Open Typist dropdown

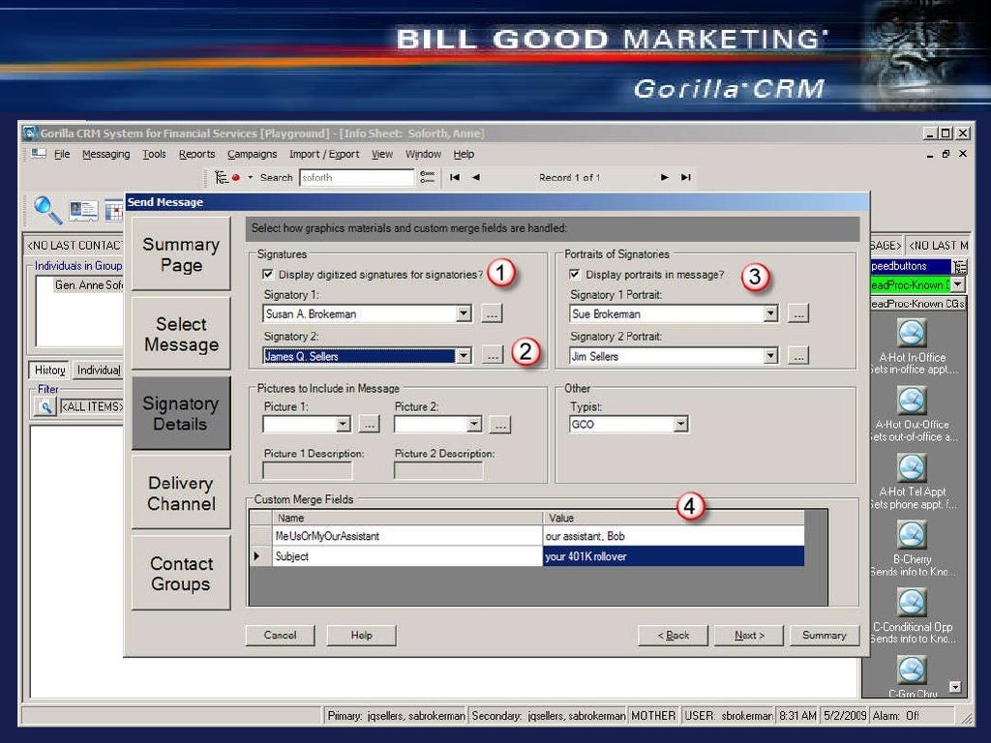click(680, 424)
